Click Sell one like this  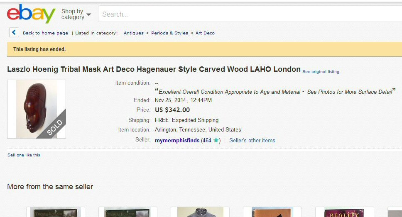[24, 155]
